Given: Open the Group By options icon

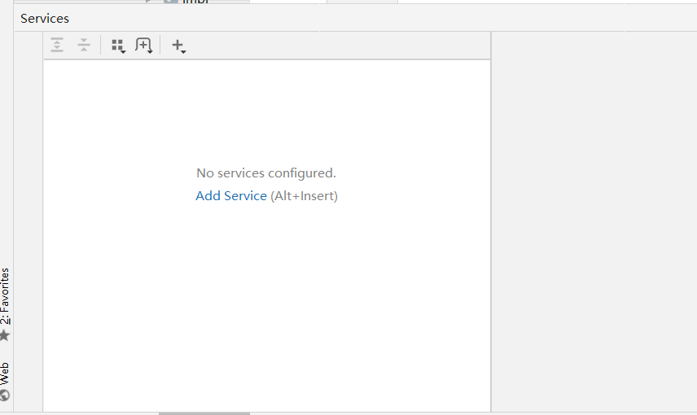Looking at the screenshot, I should (x=118, y=46).
